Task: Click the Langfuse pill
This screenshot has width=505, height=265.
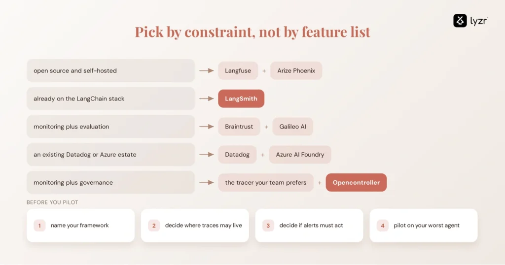Action: coord(238,71)
